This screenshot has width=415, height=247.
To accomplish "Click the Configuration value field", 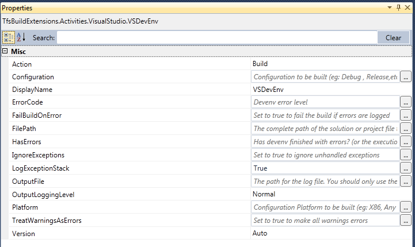I will (325, 77).
